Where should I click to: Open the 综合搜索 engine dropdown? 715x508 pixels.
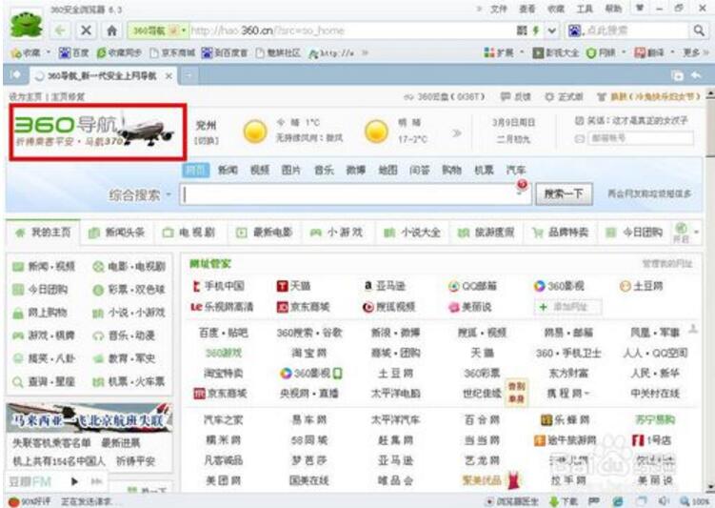pyautogui.click(x=140, y=195)
